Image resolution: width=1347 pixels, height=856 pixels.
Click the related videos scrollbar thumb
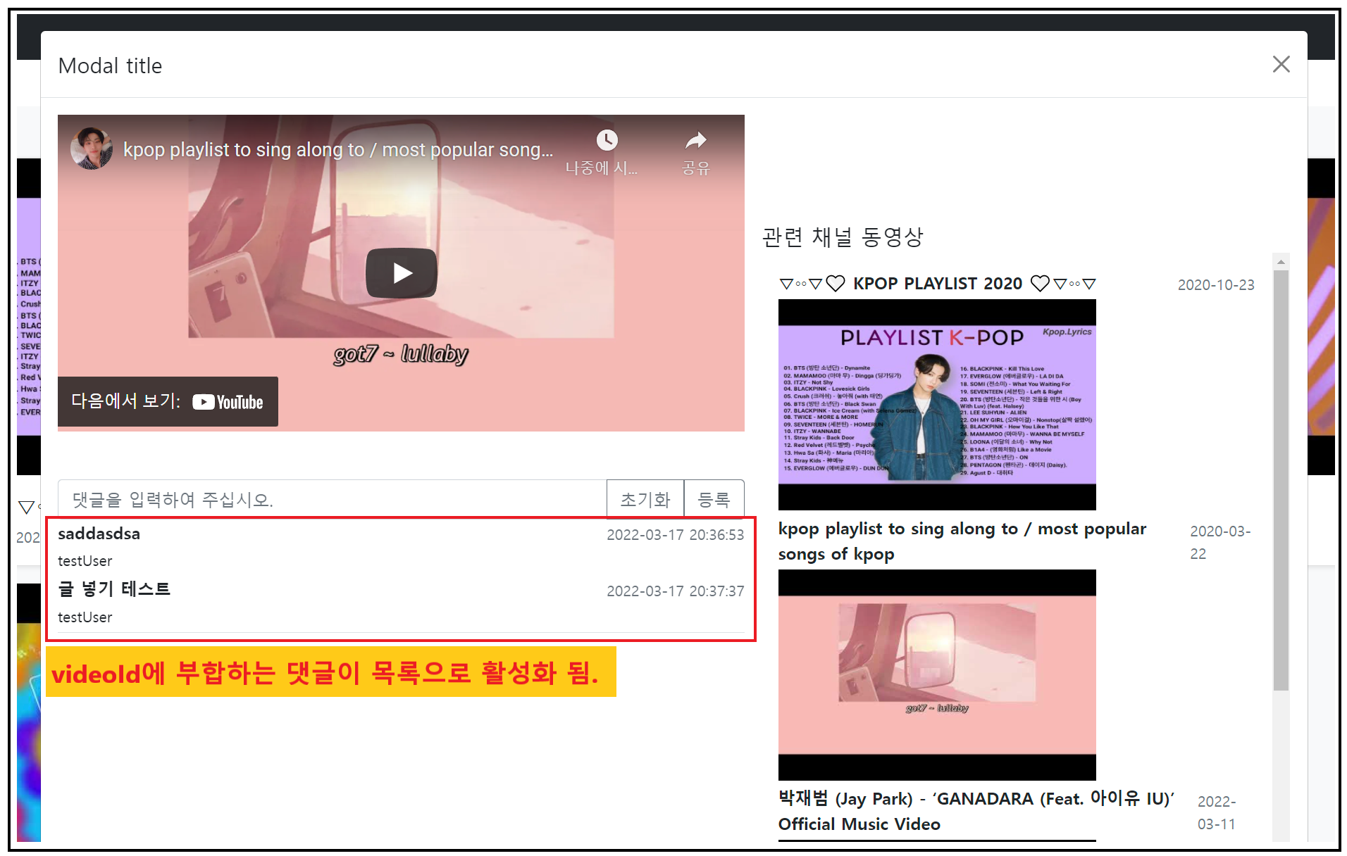point(1281,480)
